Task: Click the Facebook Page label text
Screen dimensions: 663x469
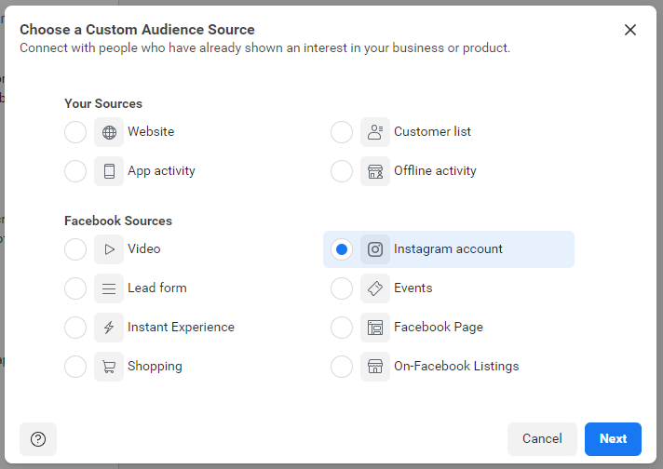Action: point(439,327)
